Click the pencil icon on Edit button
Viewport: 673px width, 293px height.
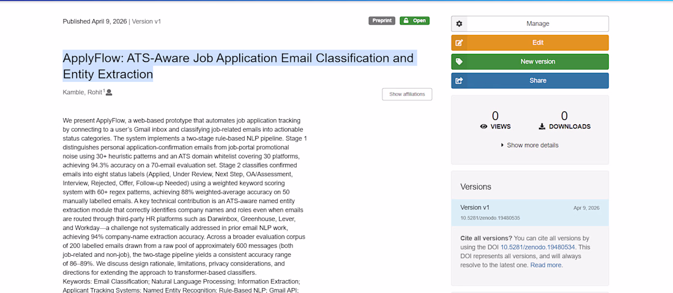(459, 42)
